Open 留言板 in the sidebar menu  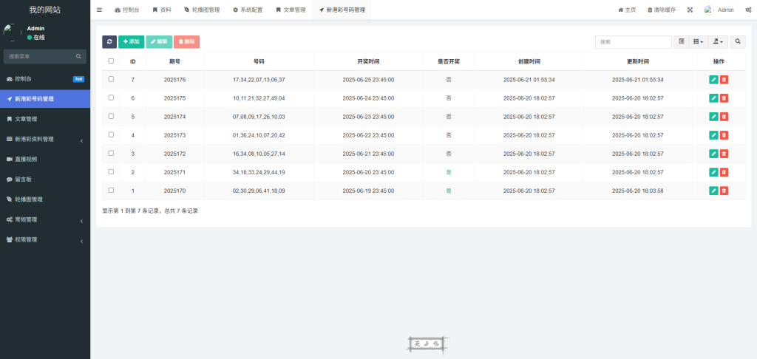(x=23, y=179)
